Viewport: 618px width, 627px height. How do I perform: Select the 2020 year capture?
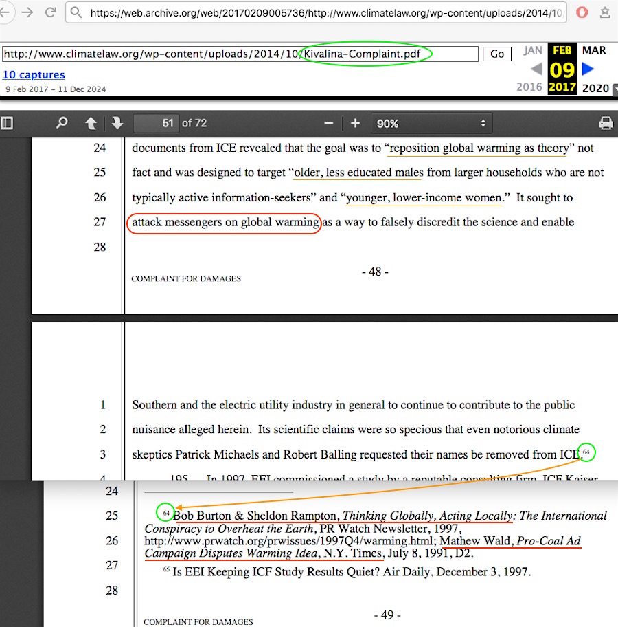pyautogui.click(x=595, y=88)
